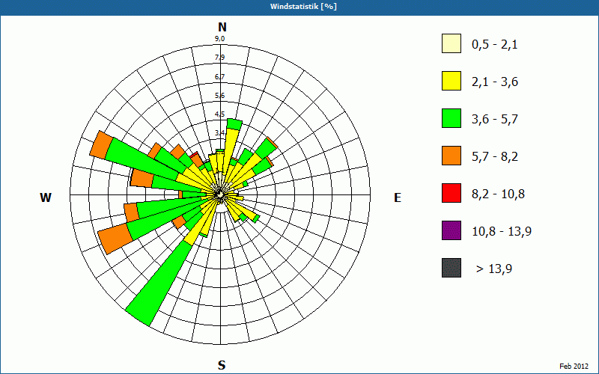599x374 pixels.
Task: Click the 'Windstatistik [%]' title bar text
Action: [303, 7]
